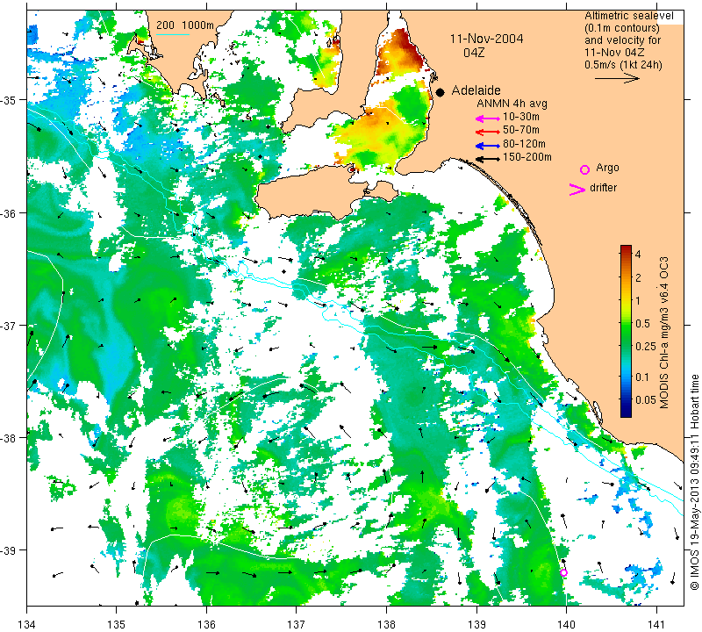Viewport: 702px width, 632px height.
Task: Click the longitude axis label 135
Action: (x=117, y=623)
